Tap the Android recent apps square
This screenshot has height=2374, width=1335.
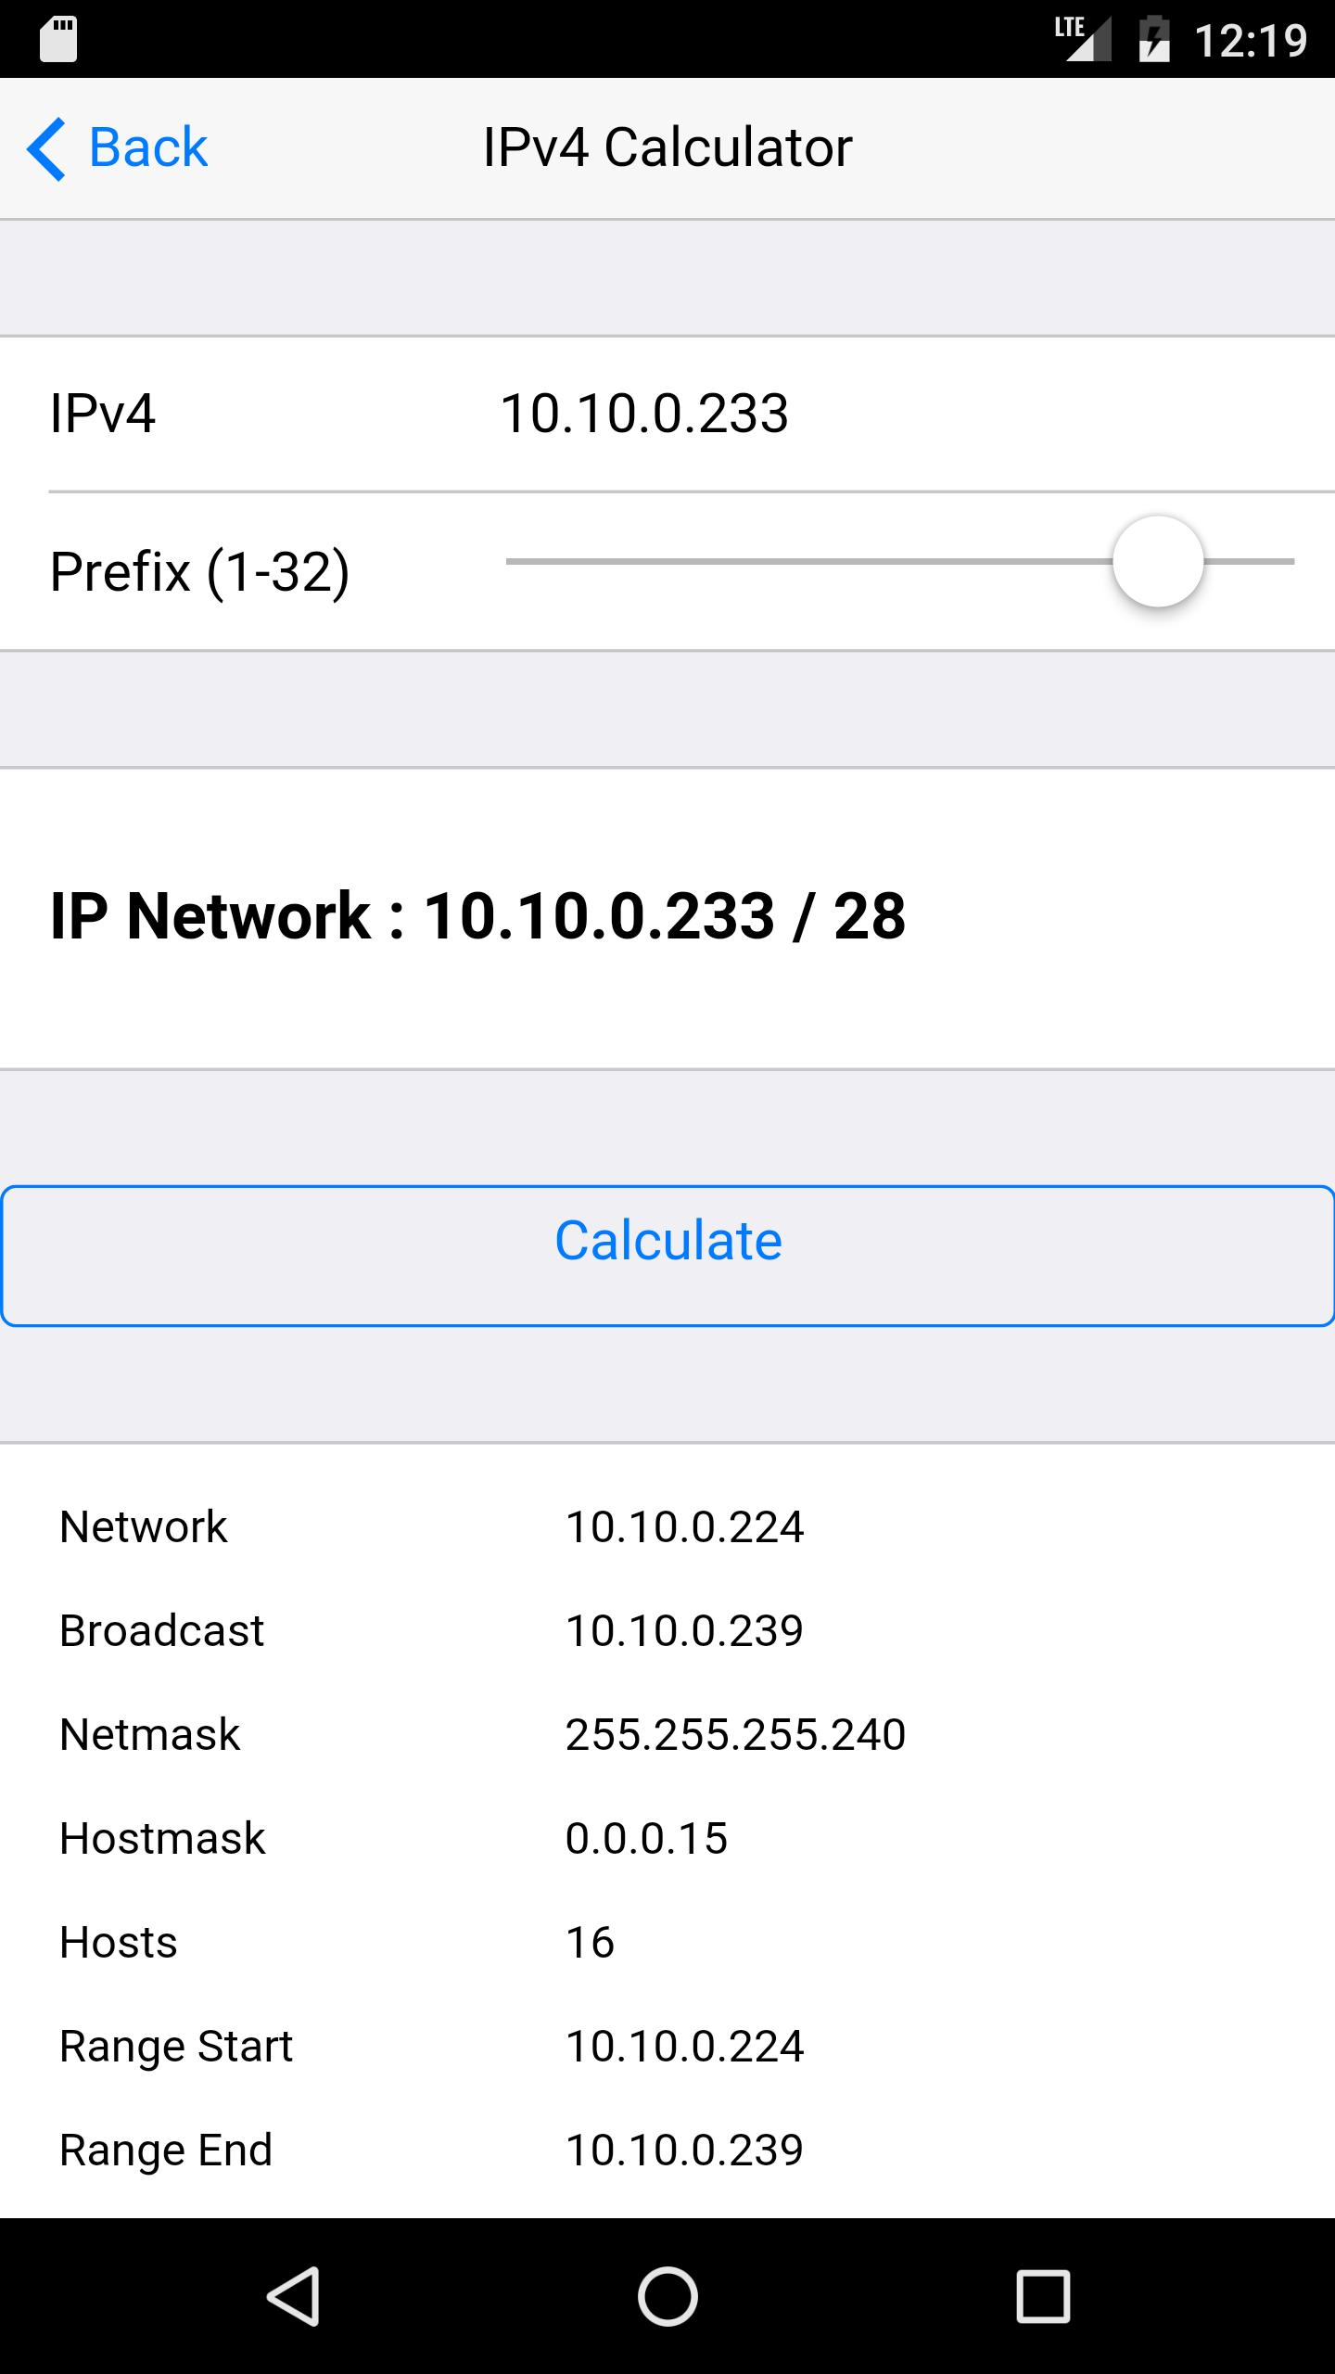[x=1043, y=2296]
